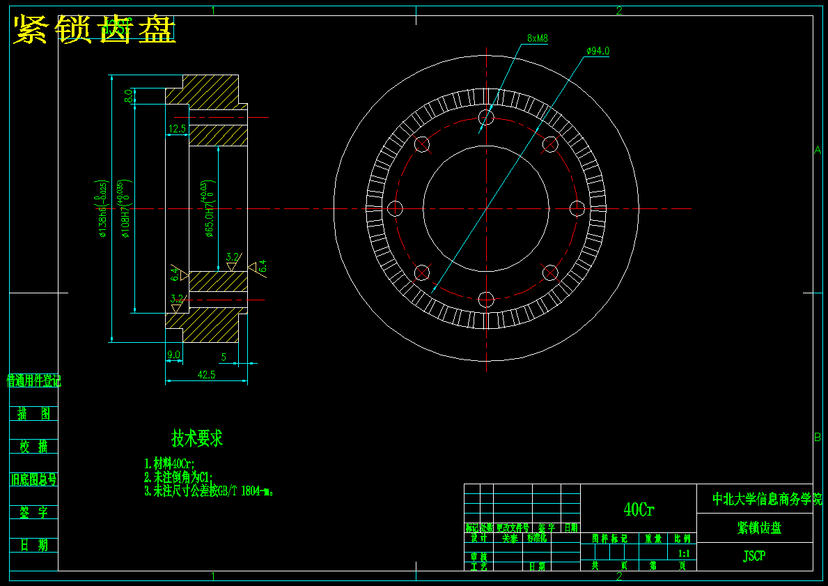Click the large yellow 紧锁齿盘 drawing title
The image size is (828, 586).
tap(94, 29)
